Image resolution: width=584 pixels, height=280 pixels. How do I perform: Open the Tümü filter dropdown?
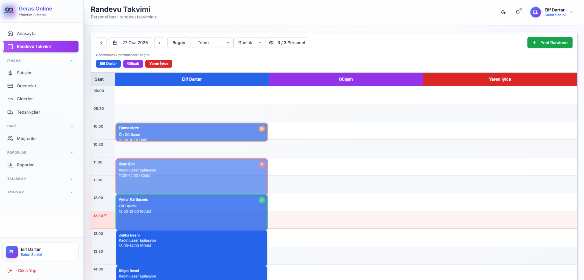pos(212,43)
